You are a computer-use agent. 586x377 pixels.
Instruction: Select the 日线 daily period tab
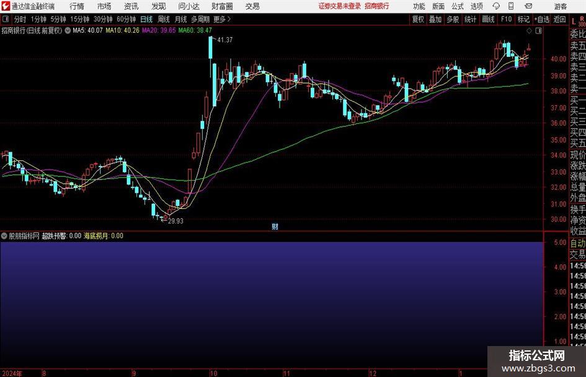pyautogui.click(x=146, y=19)
